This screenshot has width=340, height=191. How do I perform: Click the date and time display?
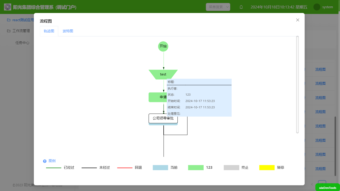[x=279, y=7]
